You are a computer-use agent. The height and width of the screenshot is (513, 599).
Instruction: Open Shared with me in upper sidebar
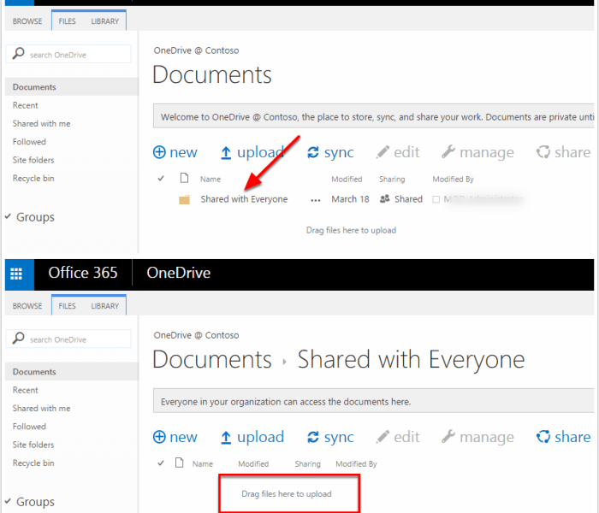[x=41, y=124]
